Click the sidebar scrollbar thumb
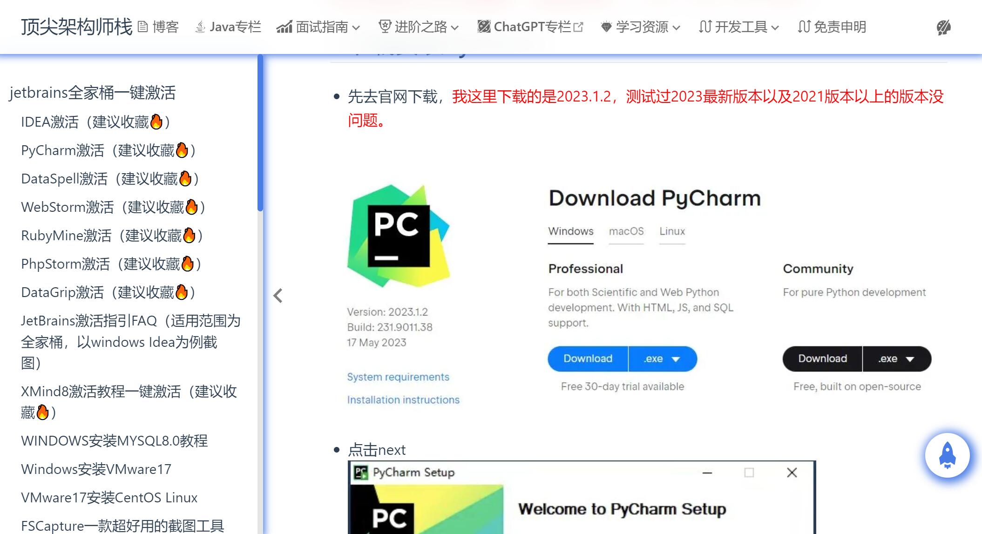 260,133
